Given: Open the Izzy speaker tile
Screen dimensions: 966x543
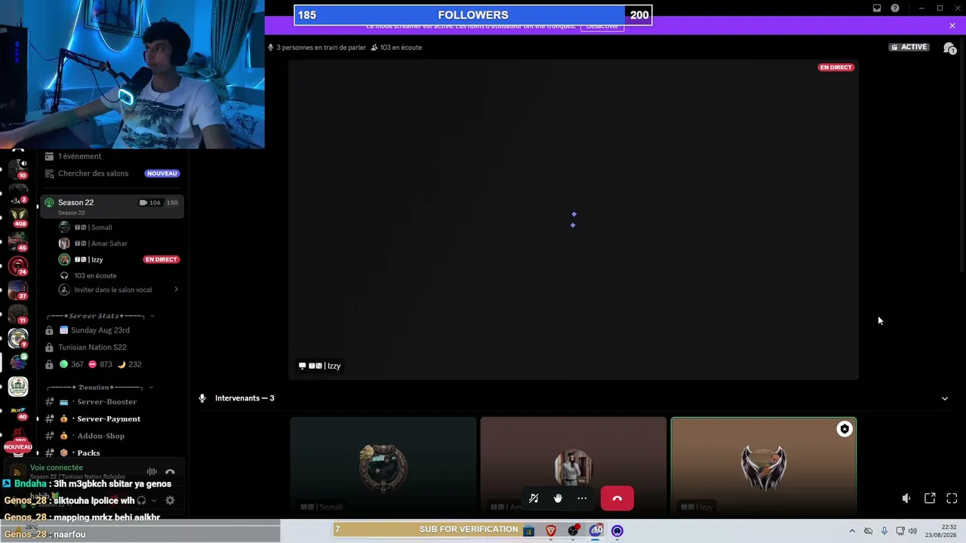Looking at the screenshot, I should click(764, 468).
